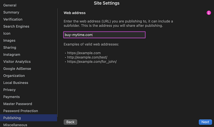The height and width of the screenshot is (127, 214).
Task: Select Visitor Analytics in sidebar
Action: (x=17, y=62)
